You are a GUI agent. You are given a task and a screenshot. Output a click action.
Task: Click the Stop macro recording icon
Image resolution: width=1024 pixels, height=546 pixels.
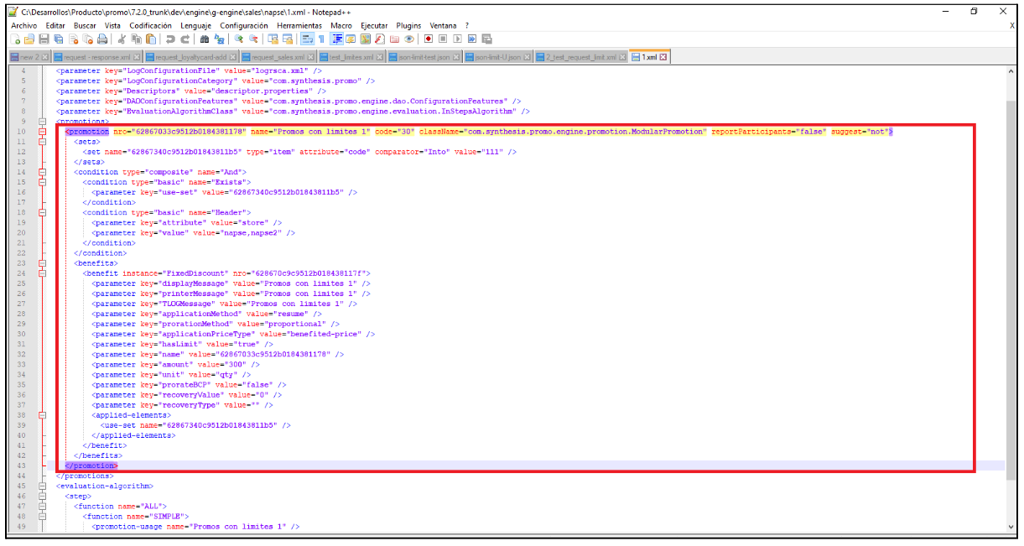pos(443,39)
